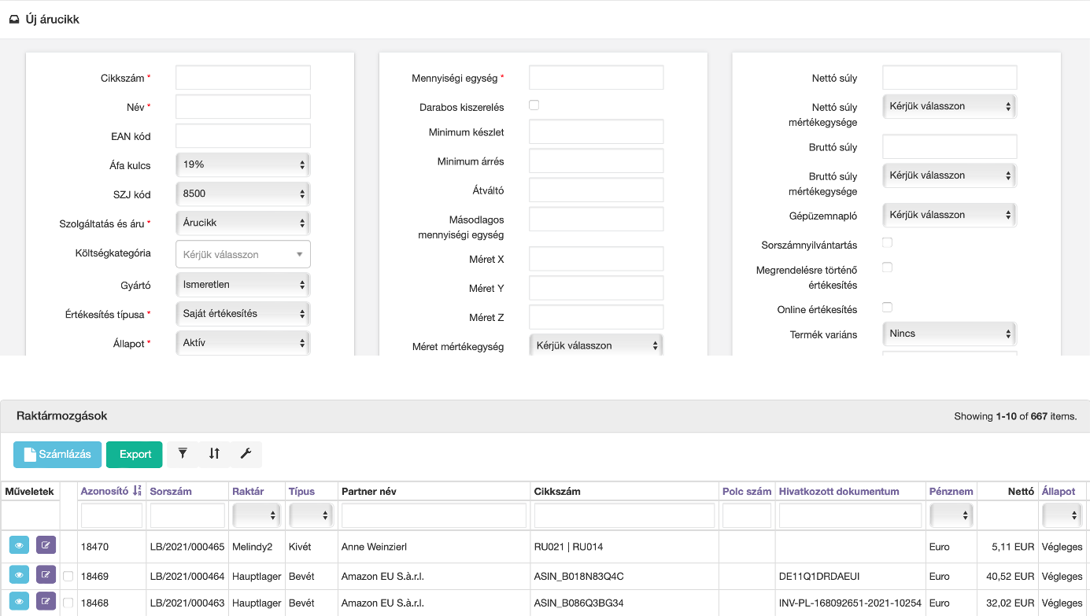This screenshot has width=1090, height=616.
Task: Focus the Átváltó input field
Action: tap(597, 190)
